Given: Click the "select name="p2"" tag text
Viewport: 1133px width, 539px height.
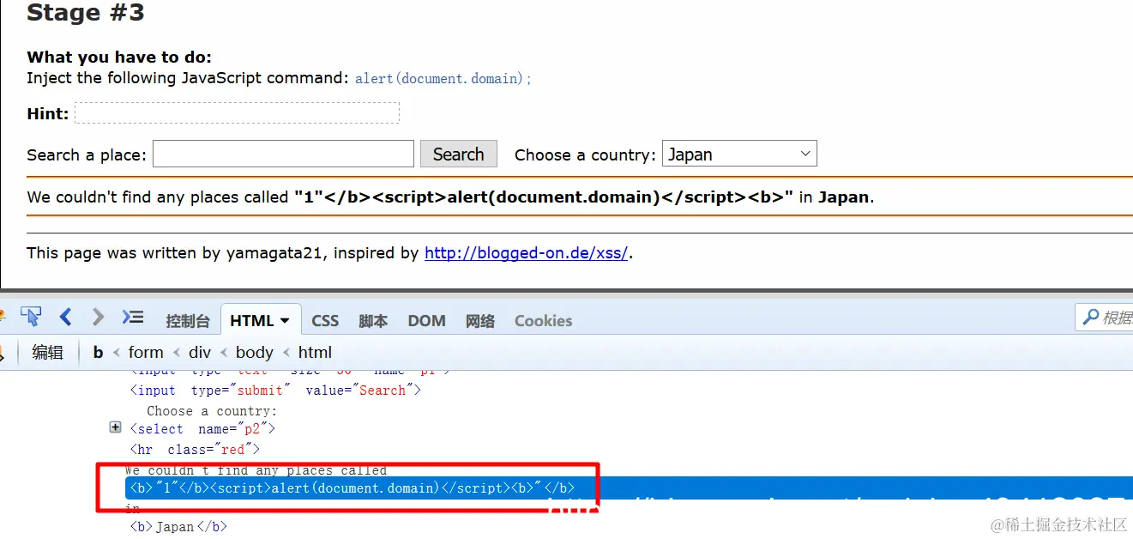Looking at the screenshot, I should (x=202, y=428).
